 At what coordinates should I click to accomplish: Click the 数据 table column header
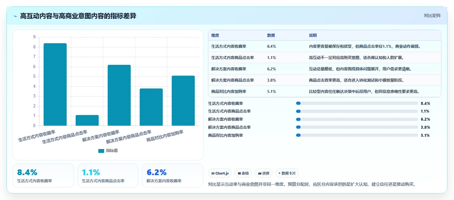[271, 35]
